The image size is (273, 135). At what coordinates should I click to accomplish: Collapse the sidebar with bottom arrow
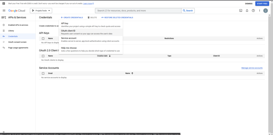[4, 132]
